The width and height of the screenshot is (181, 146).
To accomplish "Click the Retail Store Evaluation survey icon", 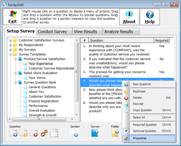I will click(20, 73).
